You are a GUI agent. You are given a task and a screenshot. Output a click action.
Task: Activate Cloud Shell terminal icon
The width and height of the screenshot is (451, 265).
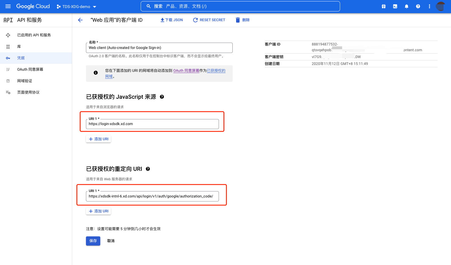point(395,6)
